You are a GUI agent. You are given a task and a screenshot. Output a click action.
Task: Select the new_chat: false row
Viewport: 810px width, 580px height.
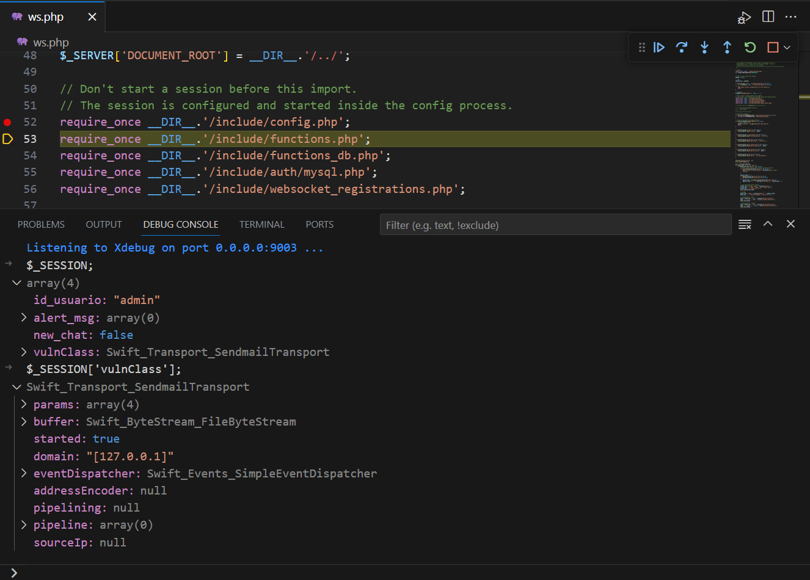click(83, 335)
